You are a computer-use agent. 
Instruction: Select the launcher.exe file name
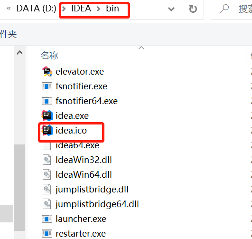81,219
